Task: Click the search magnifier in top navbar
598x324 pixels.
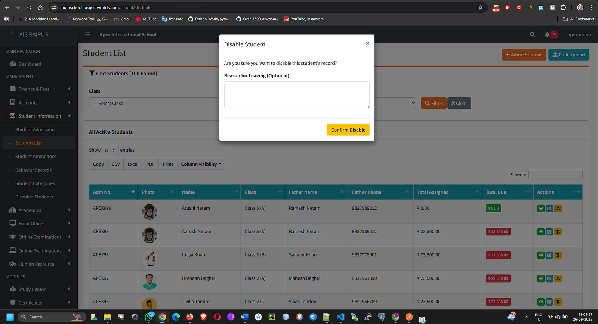Action: click(x=532, y=34)
